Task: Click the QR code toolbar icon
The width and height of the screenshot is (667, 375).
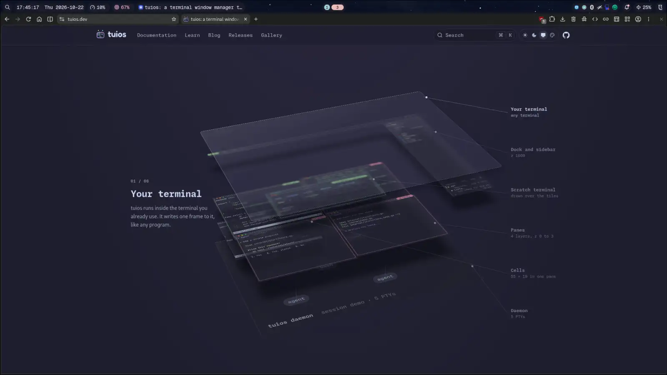Action: [x=627, y=19]
